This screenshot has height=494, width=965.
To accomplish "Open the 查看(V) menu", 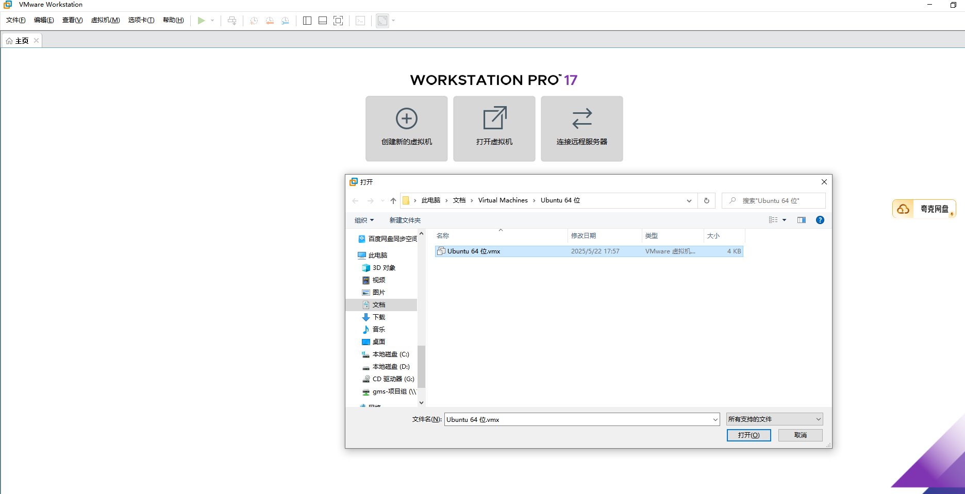I will point(73,20).
